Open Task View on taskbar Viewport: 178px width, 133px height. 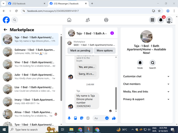pos(63,130)
